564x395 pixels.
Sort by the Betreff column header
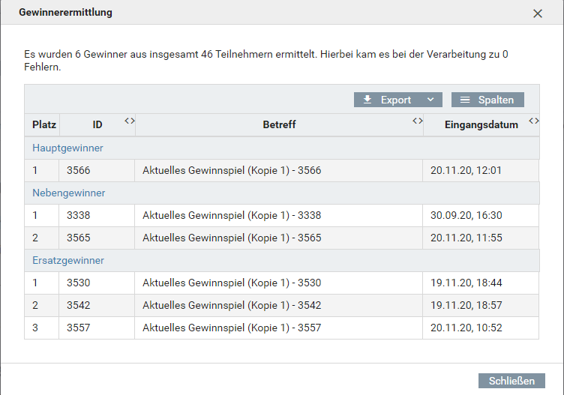point(279,125)
